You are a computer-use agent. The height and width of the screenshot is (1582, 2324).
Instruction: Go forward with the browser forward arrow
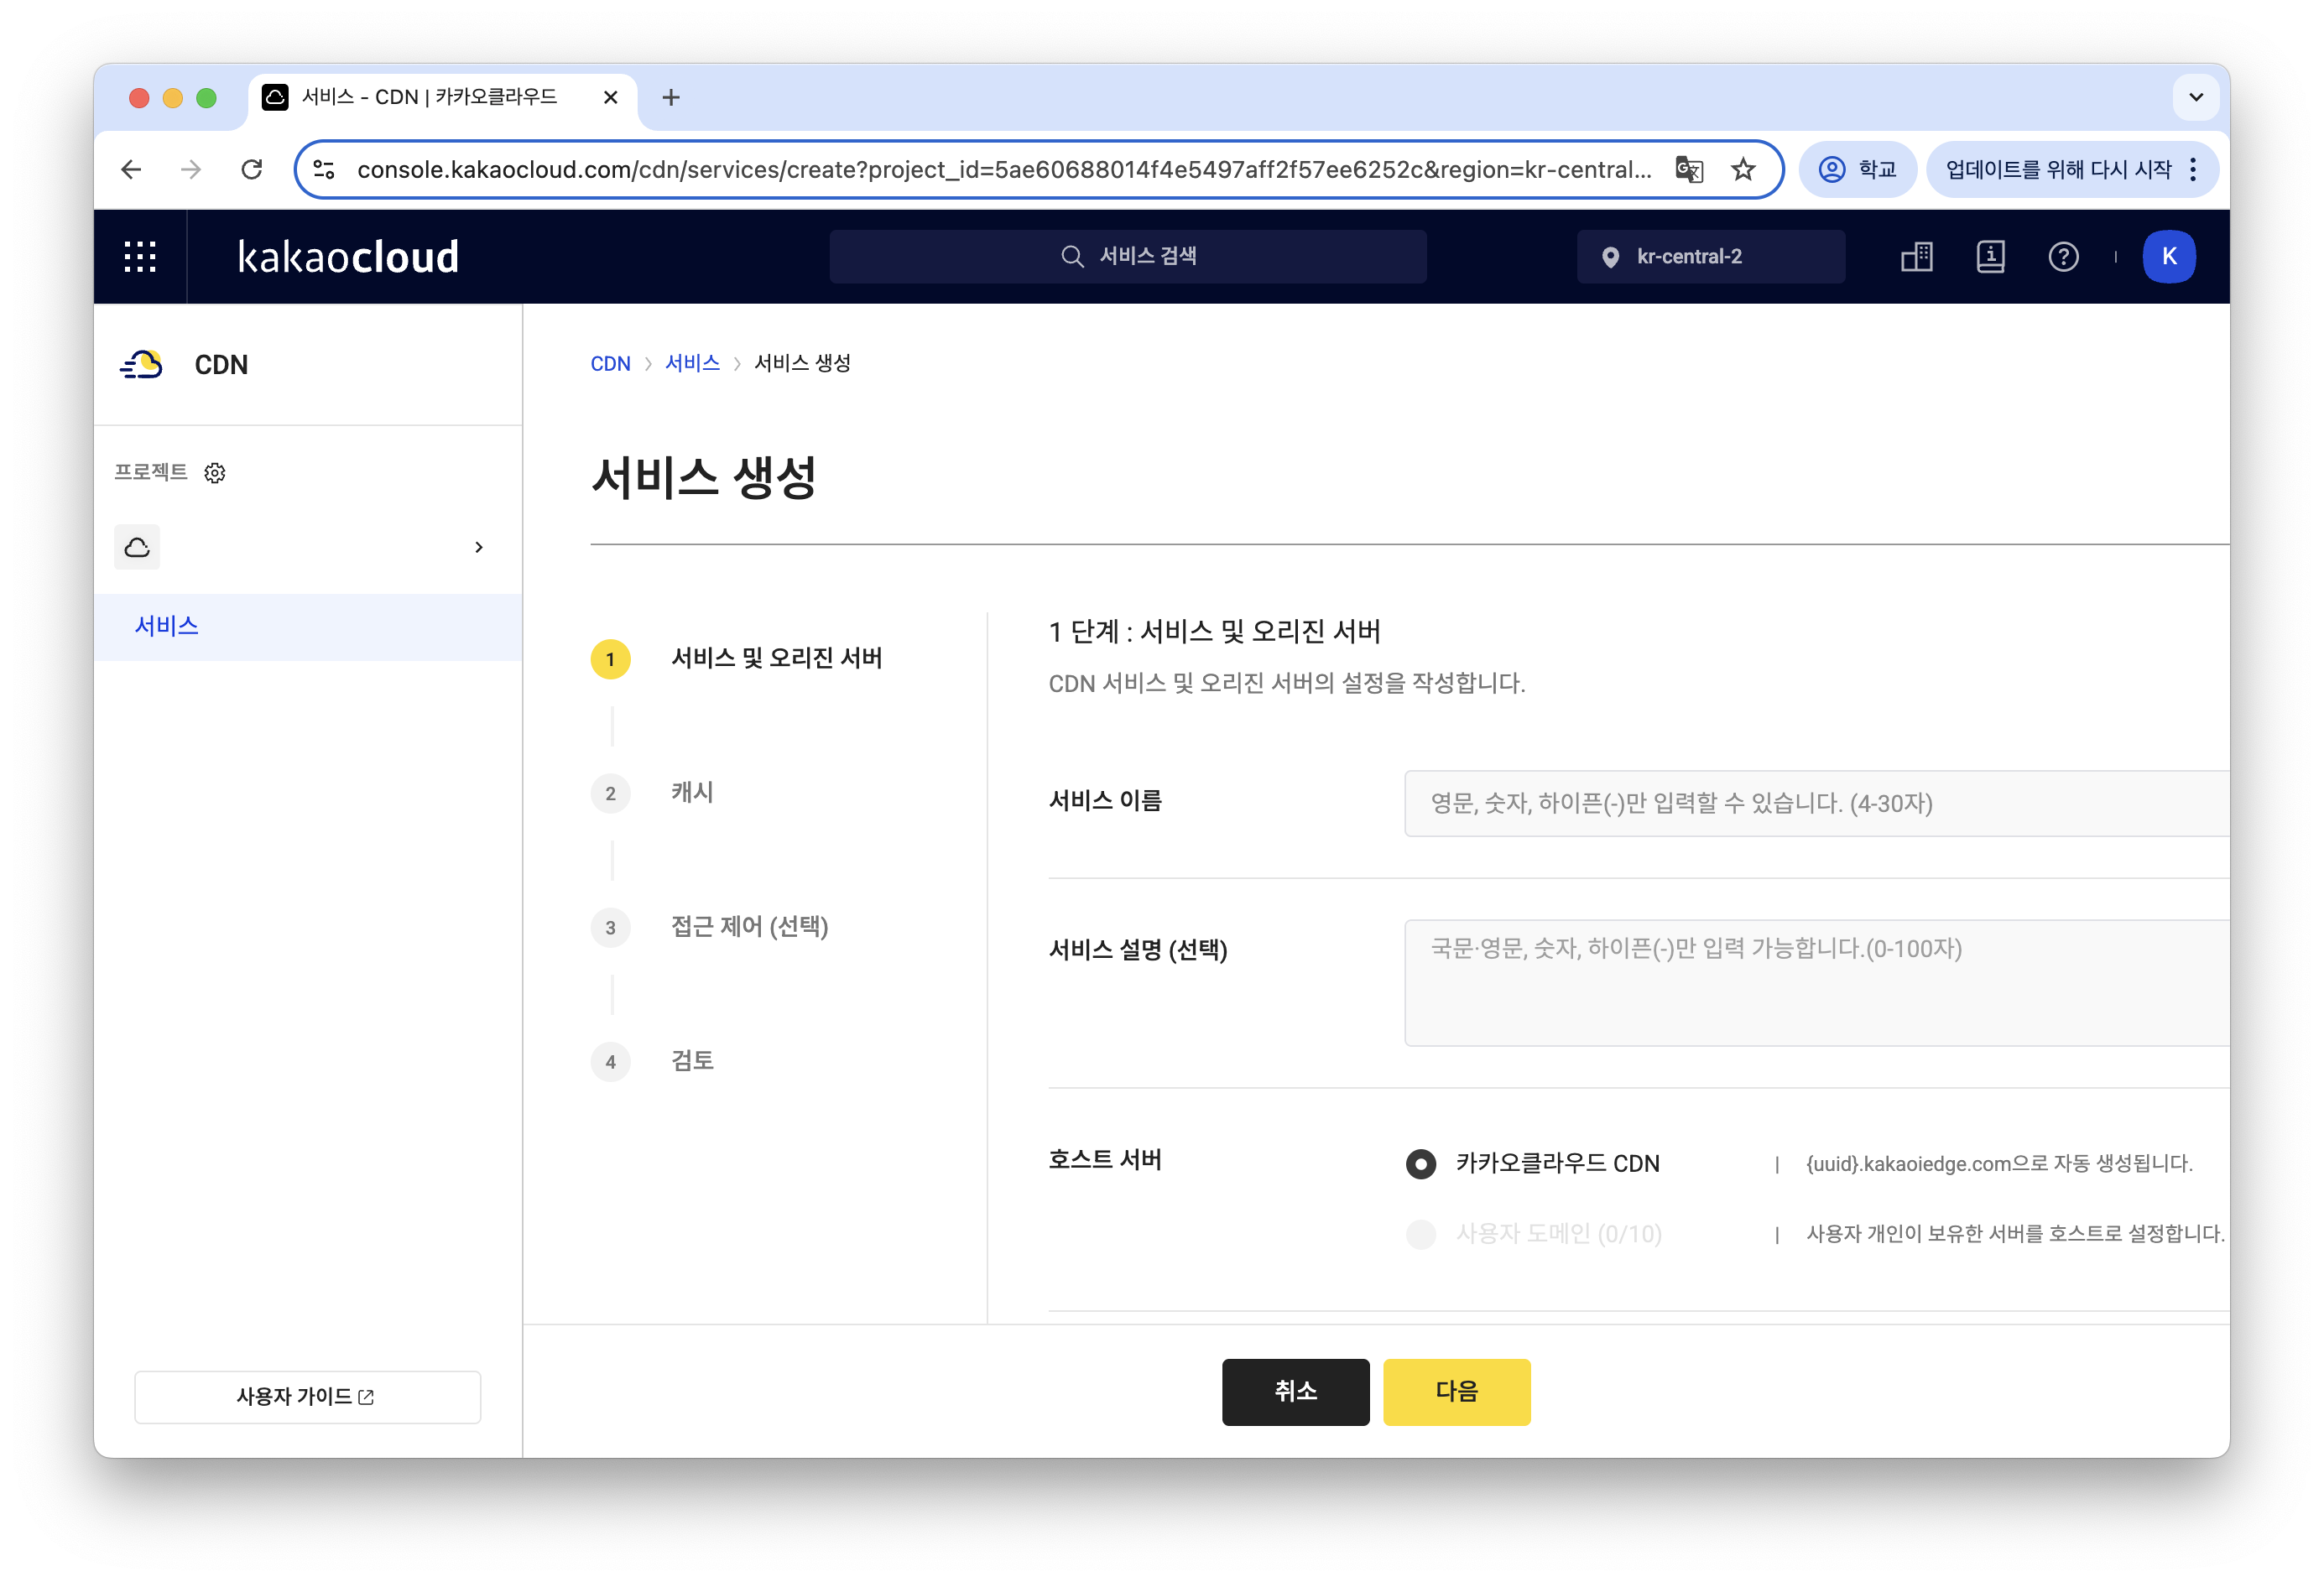coord(191,170)
